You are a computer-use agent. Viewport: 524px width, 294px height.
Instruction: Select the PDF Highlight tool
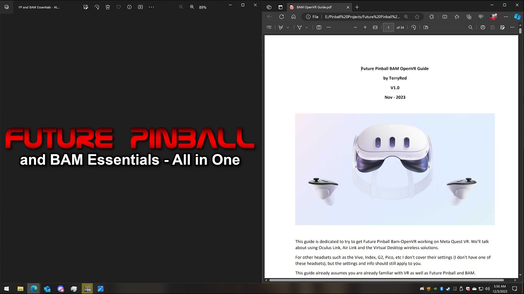tap(281, 27)
